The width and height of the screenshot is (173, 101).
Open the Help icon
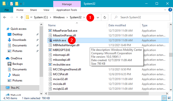170,10
